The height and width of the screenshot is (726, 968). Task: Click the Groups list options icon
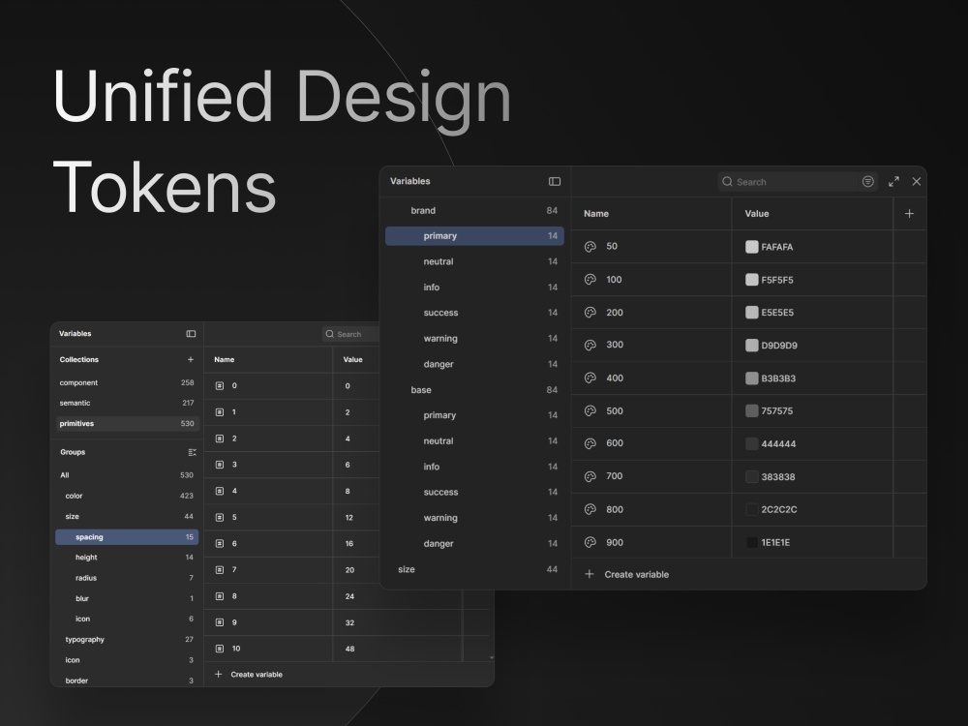[x=192, y=452]
